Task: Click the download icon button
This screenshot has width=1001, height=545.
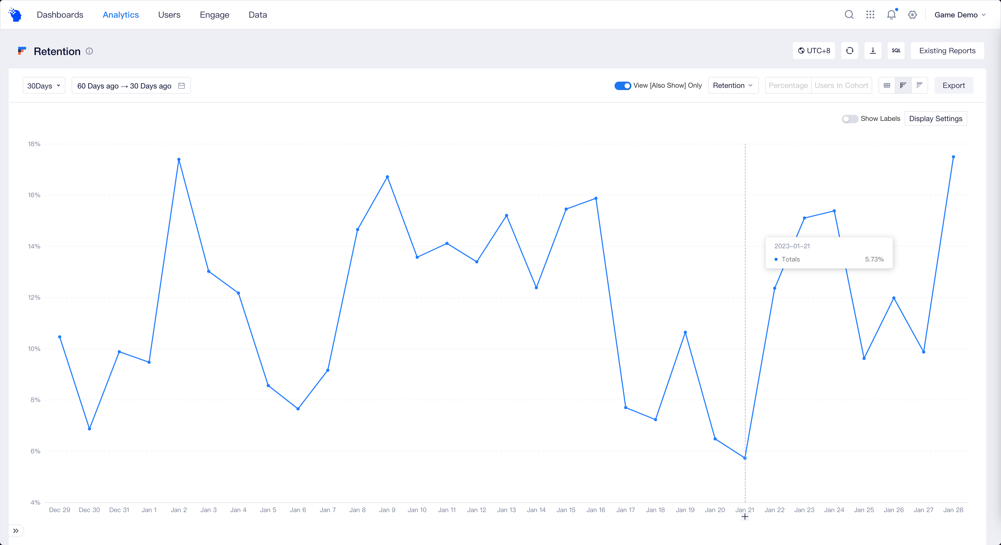Action: click(873, 51)
